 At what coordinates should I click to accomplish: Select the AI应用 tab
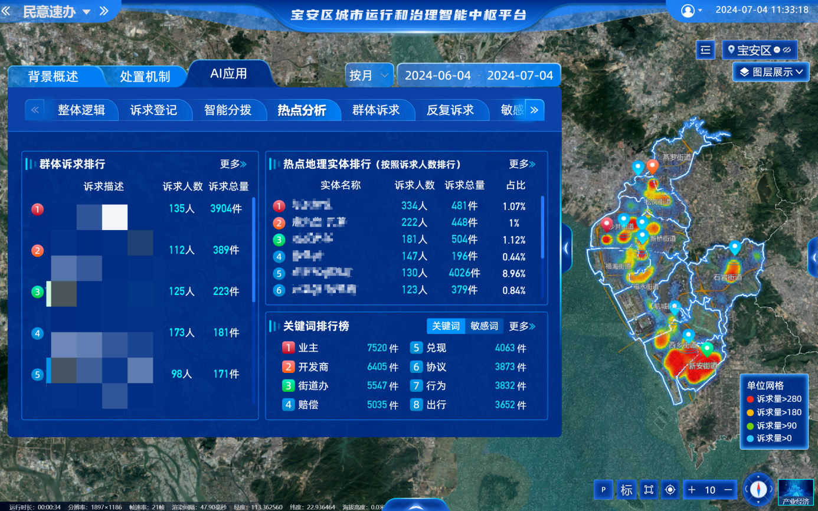coord(229,74)
